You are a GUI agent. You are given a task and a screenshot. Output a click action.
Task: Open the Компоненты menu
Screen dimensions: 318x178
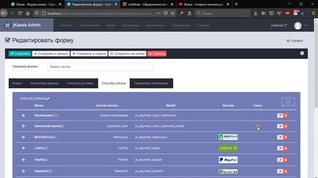(x=155, y=25)
